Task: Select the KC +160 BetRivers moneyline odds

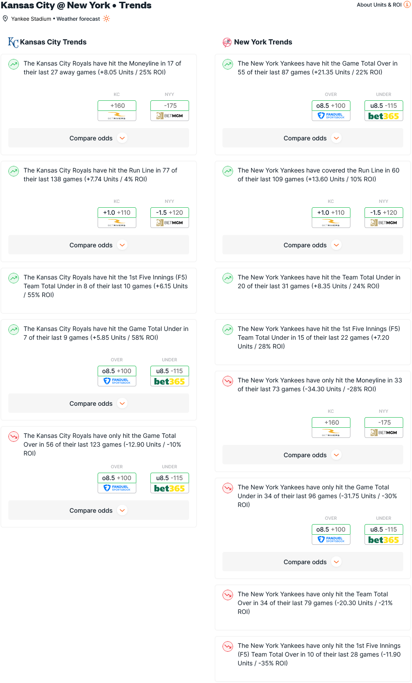Action: (117, 110)
